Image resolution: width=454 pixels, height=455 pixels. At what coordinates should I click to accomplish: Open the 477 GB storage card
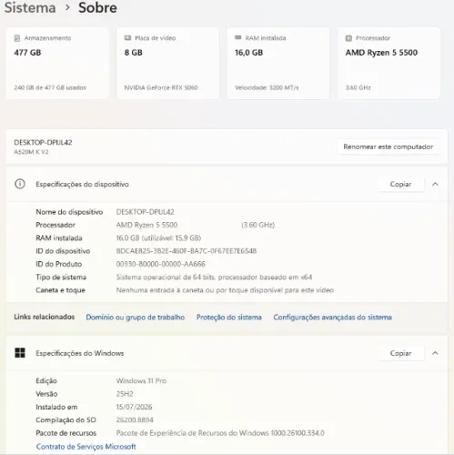pyautogui.click(x=57, y=64)
